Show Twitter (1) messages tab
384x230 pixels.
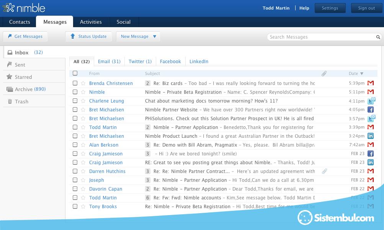click(140, 61)
